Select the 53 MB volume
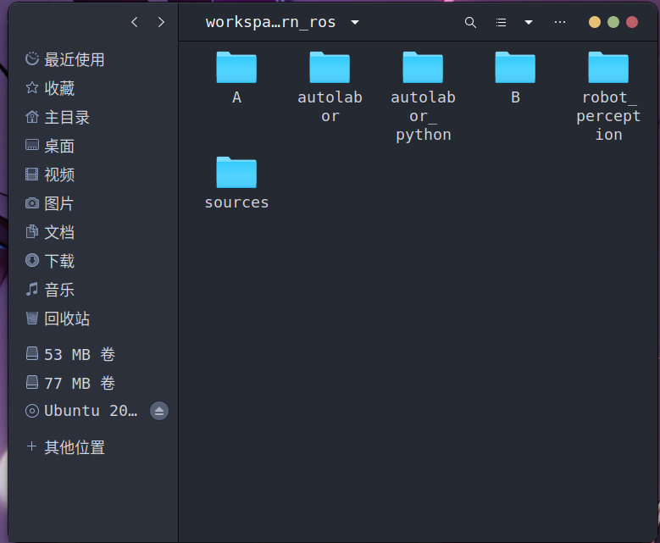This screenshot has height=543, width=660. [x=80, y=354]
